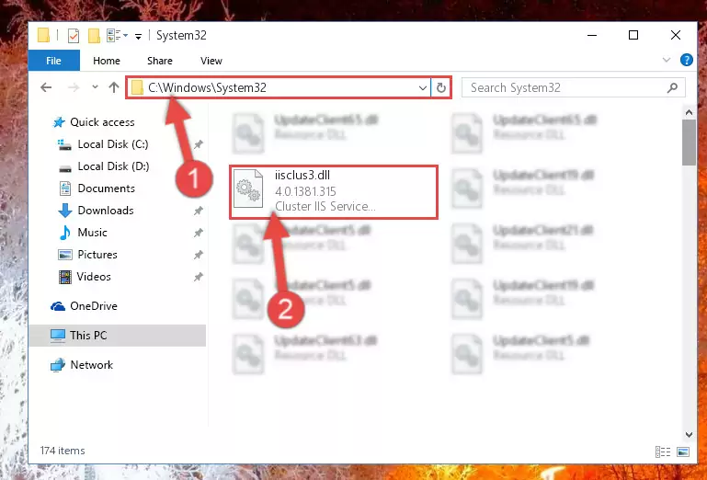Expand the ribbon with the chevron

point(666,60)
